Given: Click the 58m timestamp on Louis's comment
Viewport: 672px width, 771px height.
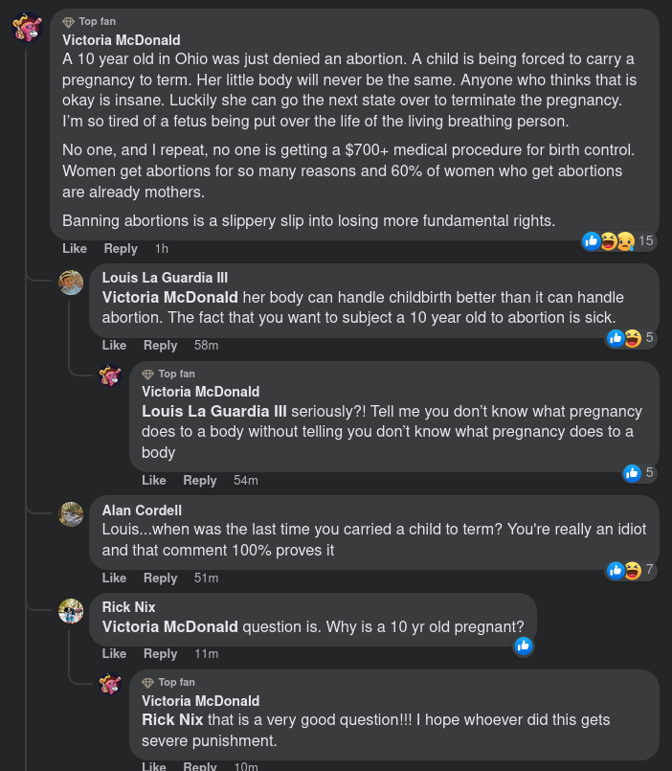Looking at the screenshot, I should (x=206, y=345).
